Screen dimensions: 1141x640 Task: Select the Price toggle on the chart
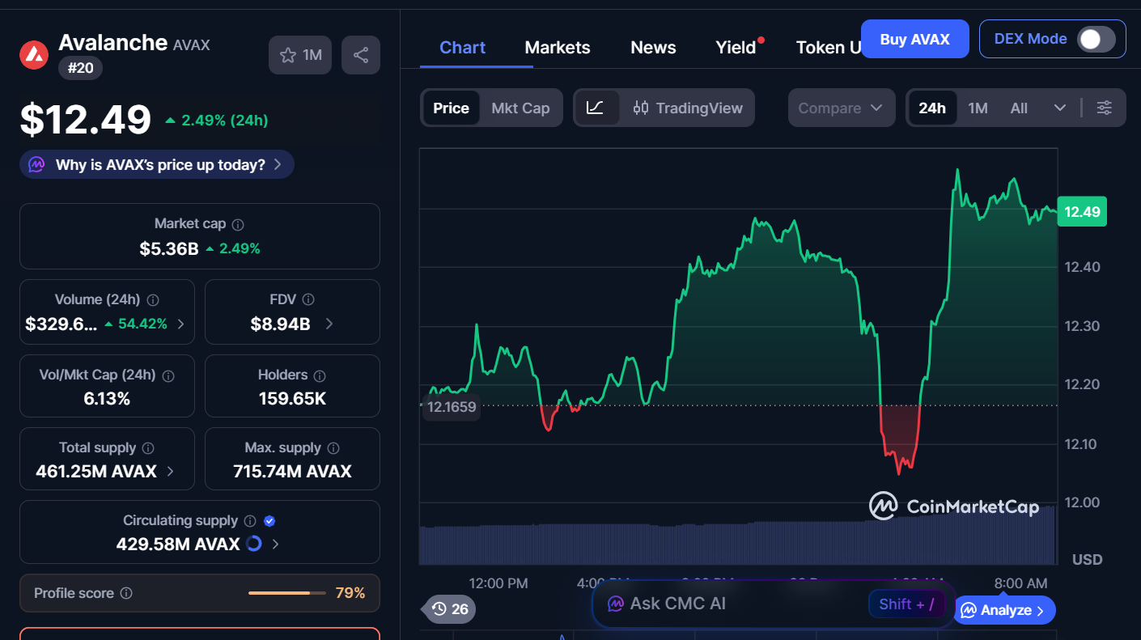(x=451, y=108)
